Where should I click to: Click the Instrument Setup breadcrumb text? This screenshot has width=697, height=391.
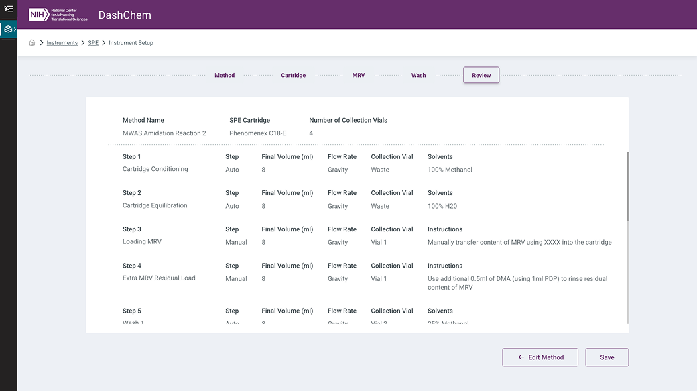[131, 43]
